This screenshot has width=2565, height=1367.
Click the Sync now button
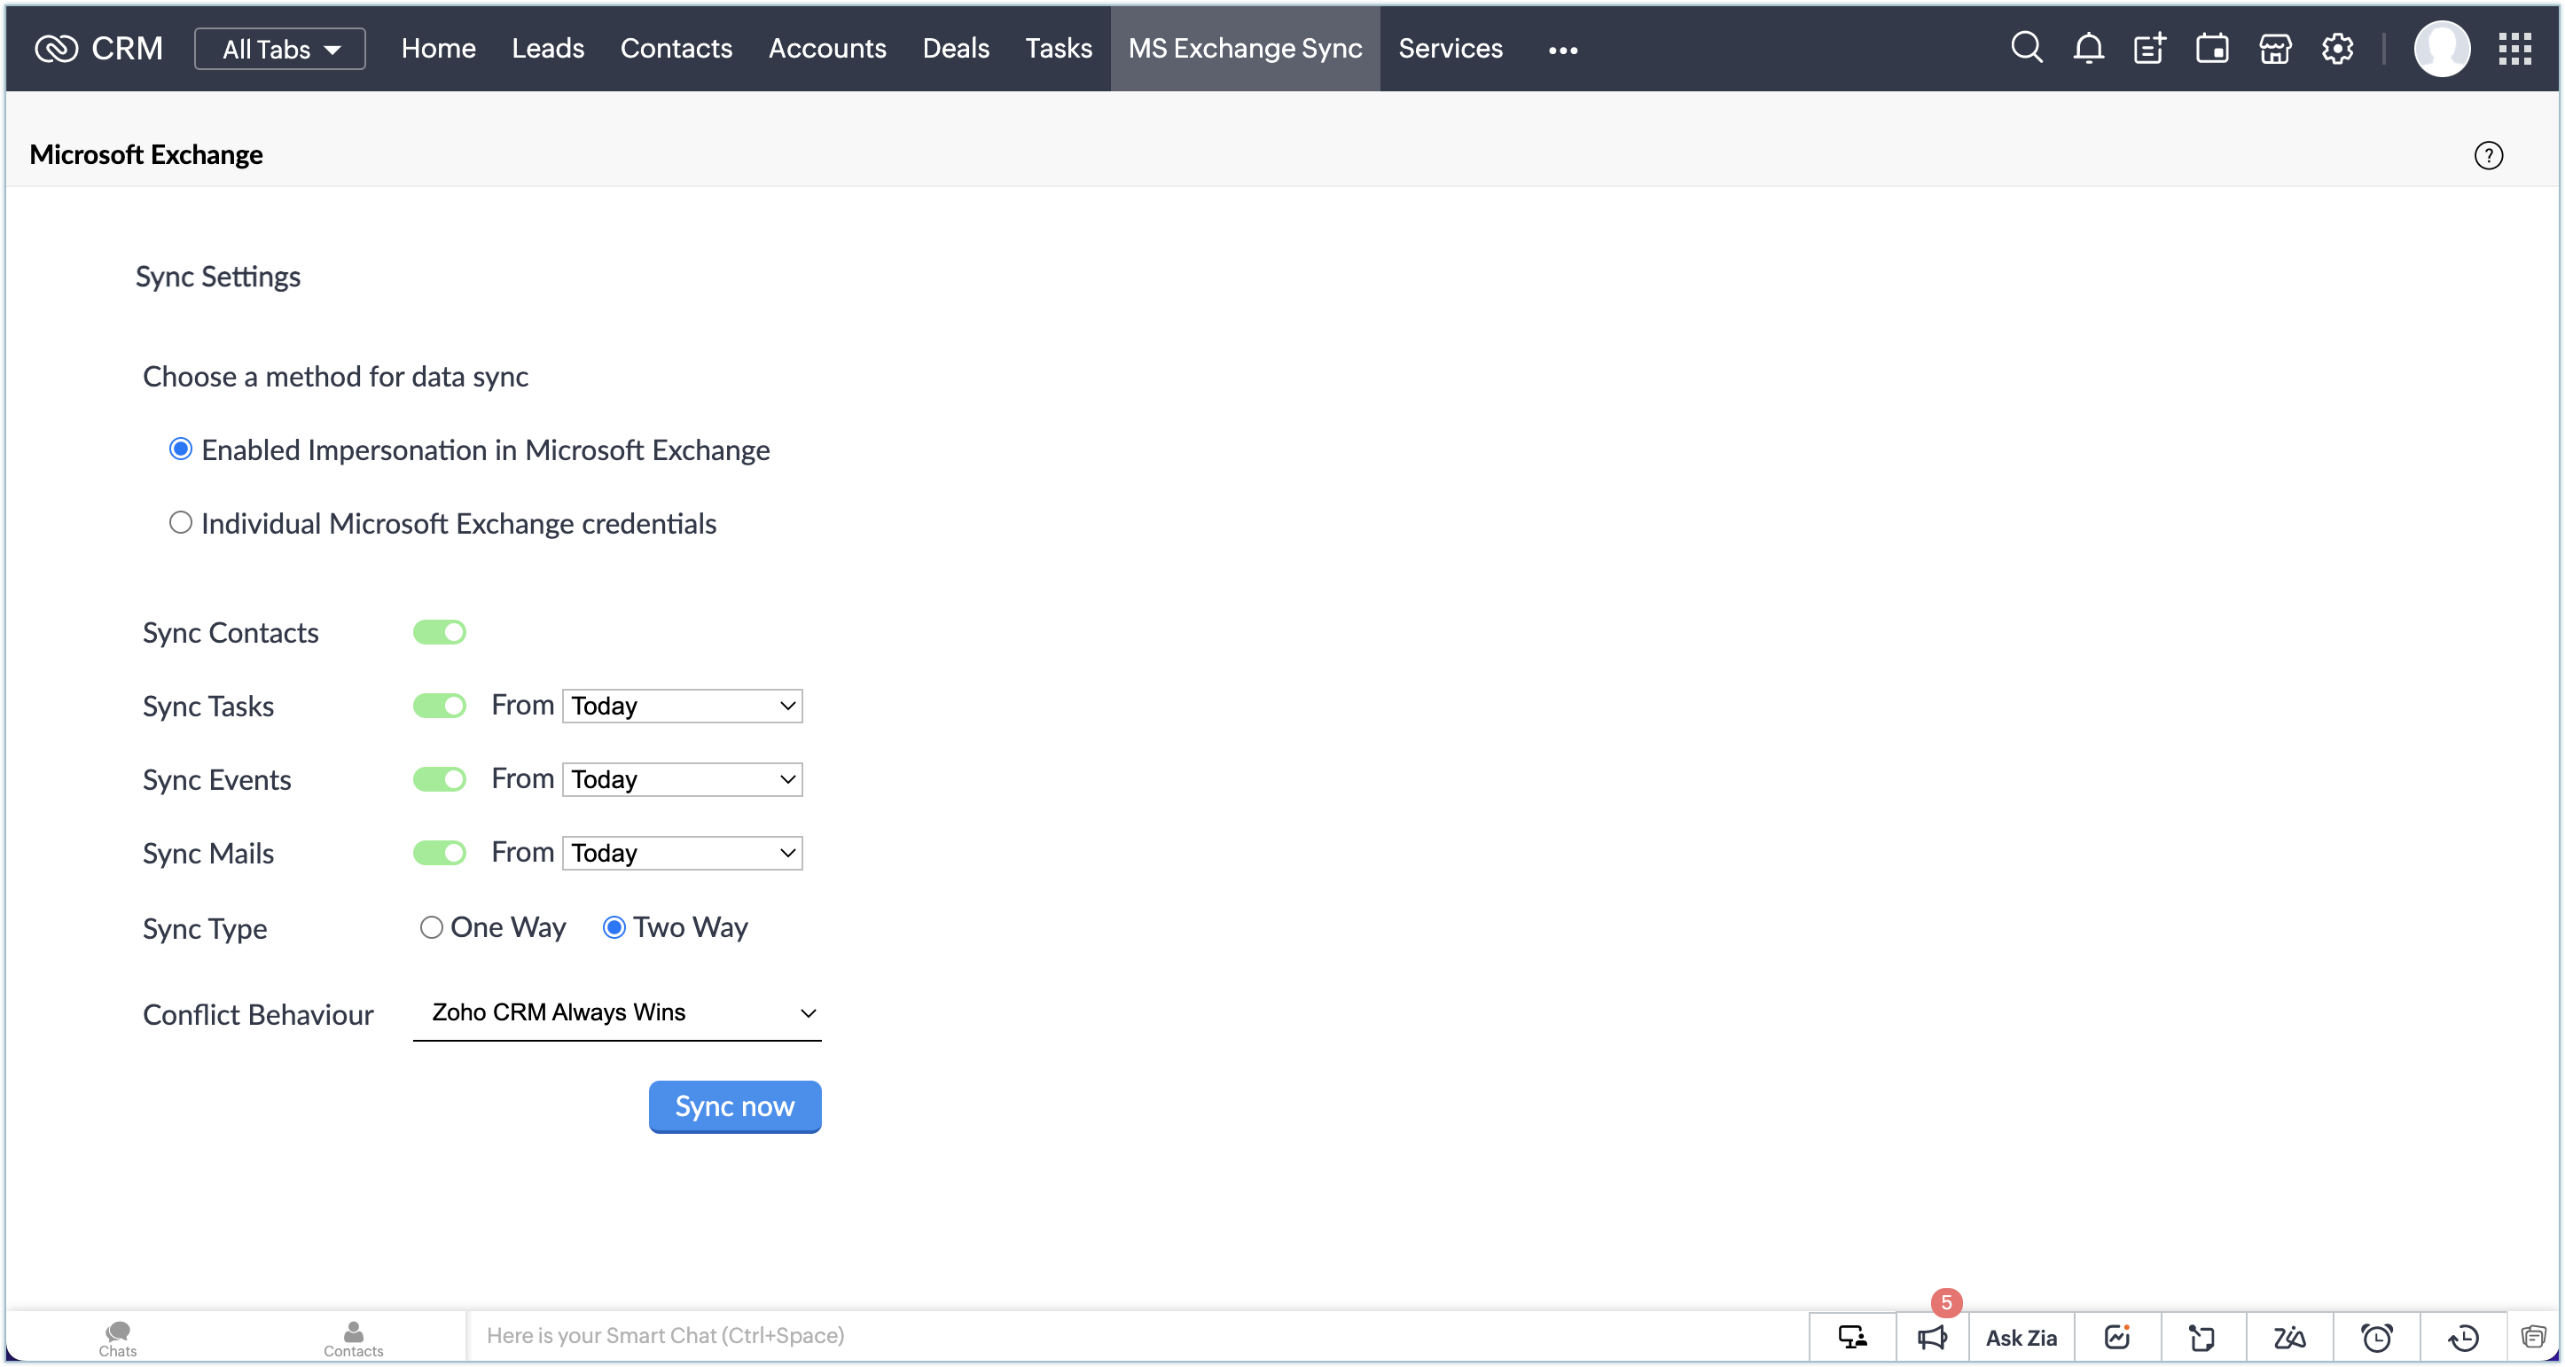click(x=734, y=1106)
